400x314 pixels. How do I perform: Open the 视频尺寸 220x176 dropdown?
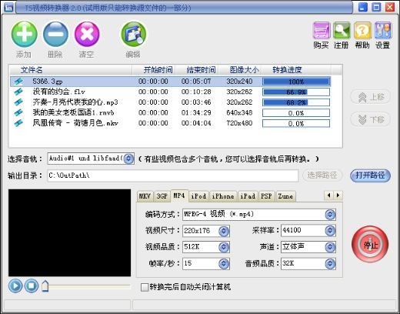coord(224,231)
